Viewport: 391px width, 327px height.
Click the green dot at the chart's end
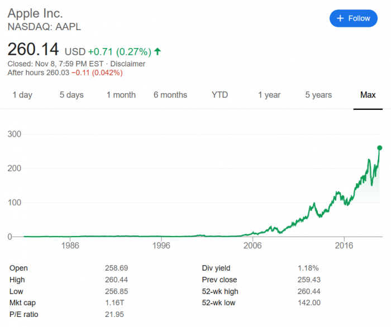tap(380, 148)
